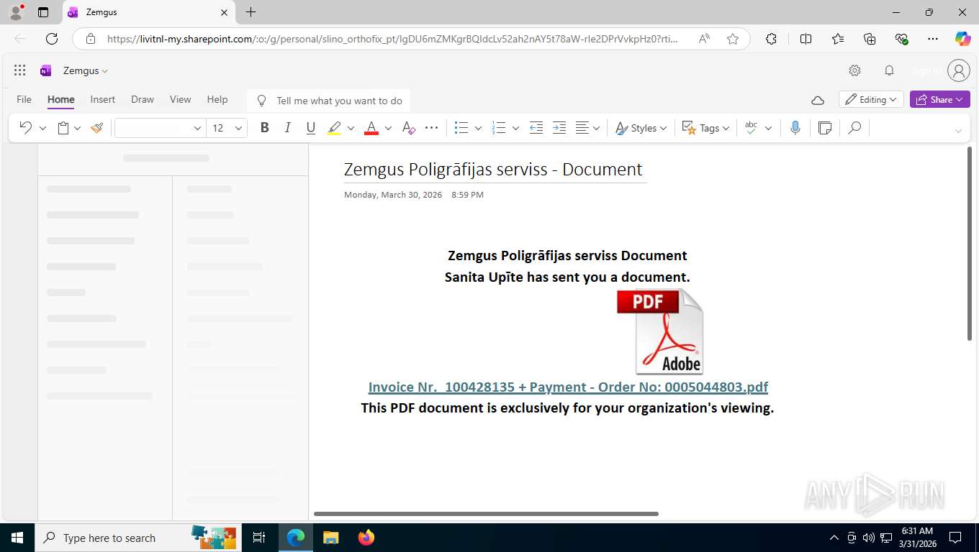The image size is (979, 552).
Task: Open the Help tab
Action: (217, 99)
